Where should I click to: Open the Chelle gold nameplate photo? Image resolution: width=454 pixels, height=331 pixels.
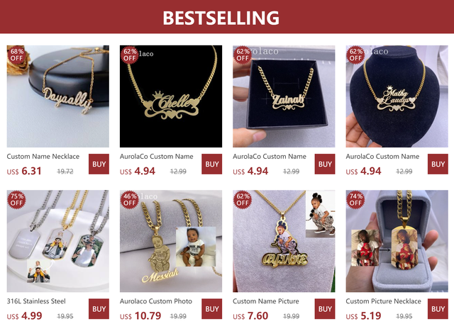[171, 96]
